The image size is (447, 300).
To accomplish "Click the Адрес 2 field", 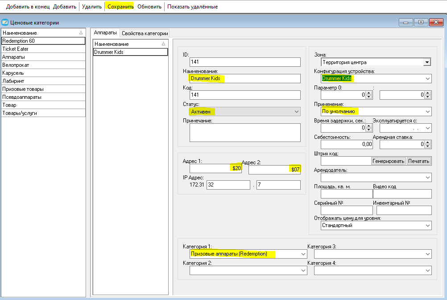I will [x=274, y=170].
